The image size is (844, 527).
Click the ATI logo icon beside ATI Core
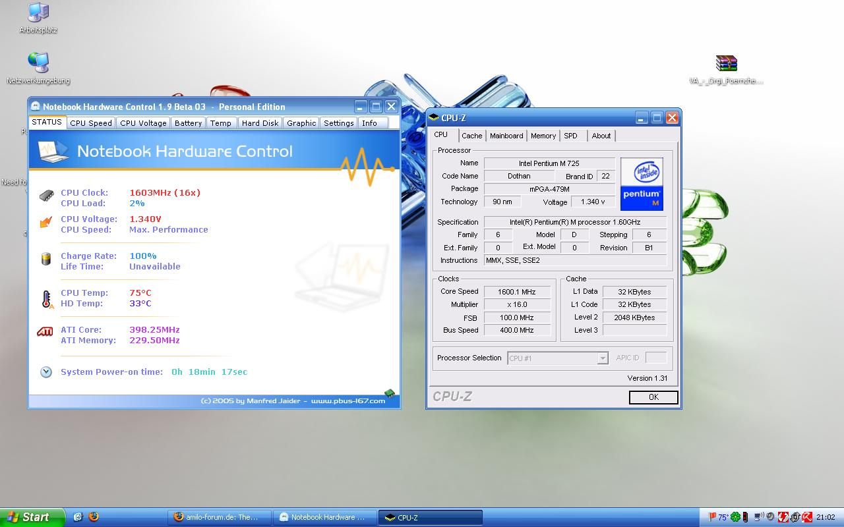(x=45, y=331)
